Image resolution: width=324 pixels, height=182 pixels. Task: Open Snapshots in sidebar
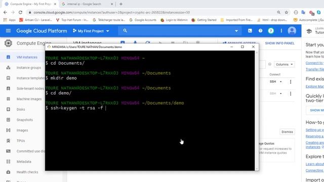[25, 120]
